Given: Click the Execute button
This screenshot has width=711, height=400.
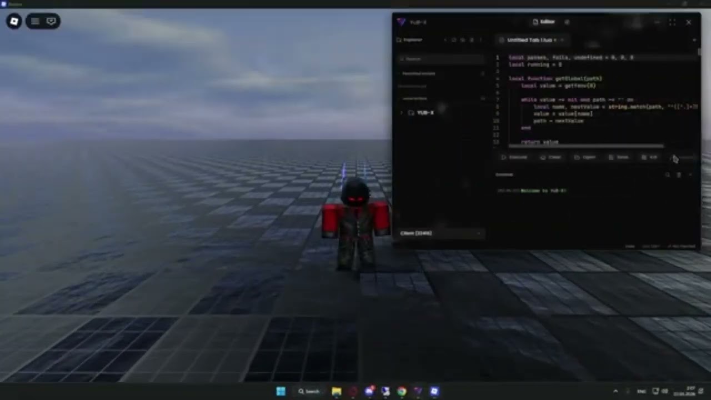Looking at the screenshot, I should tap(514, 157).
